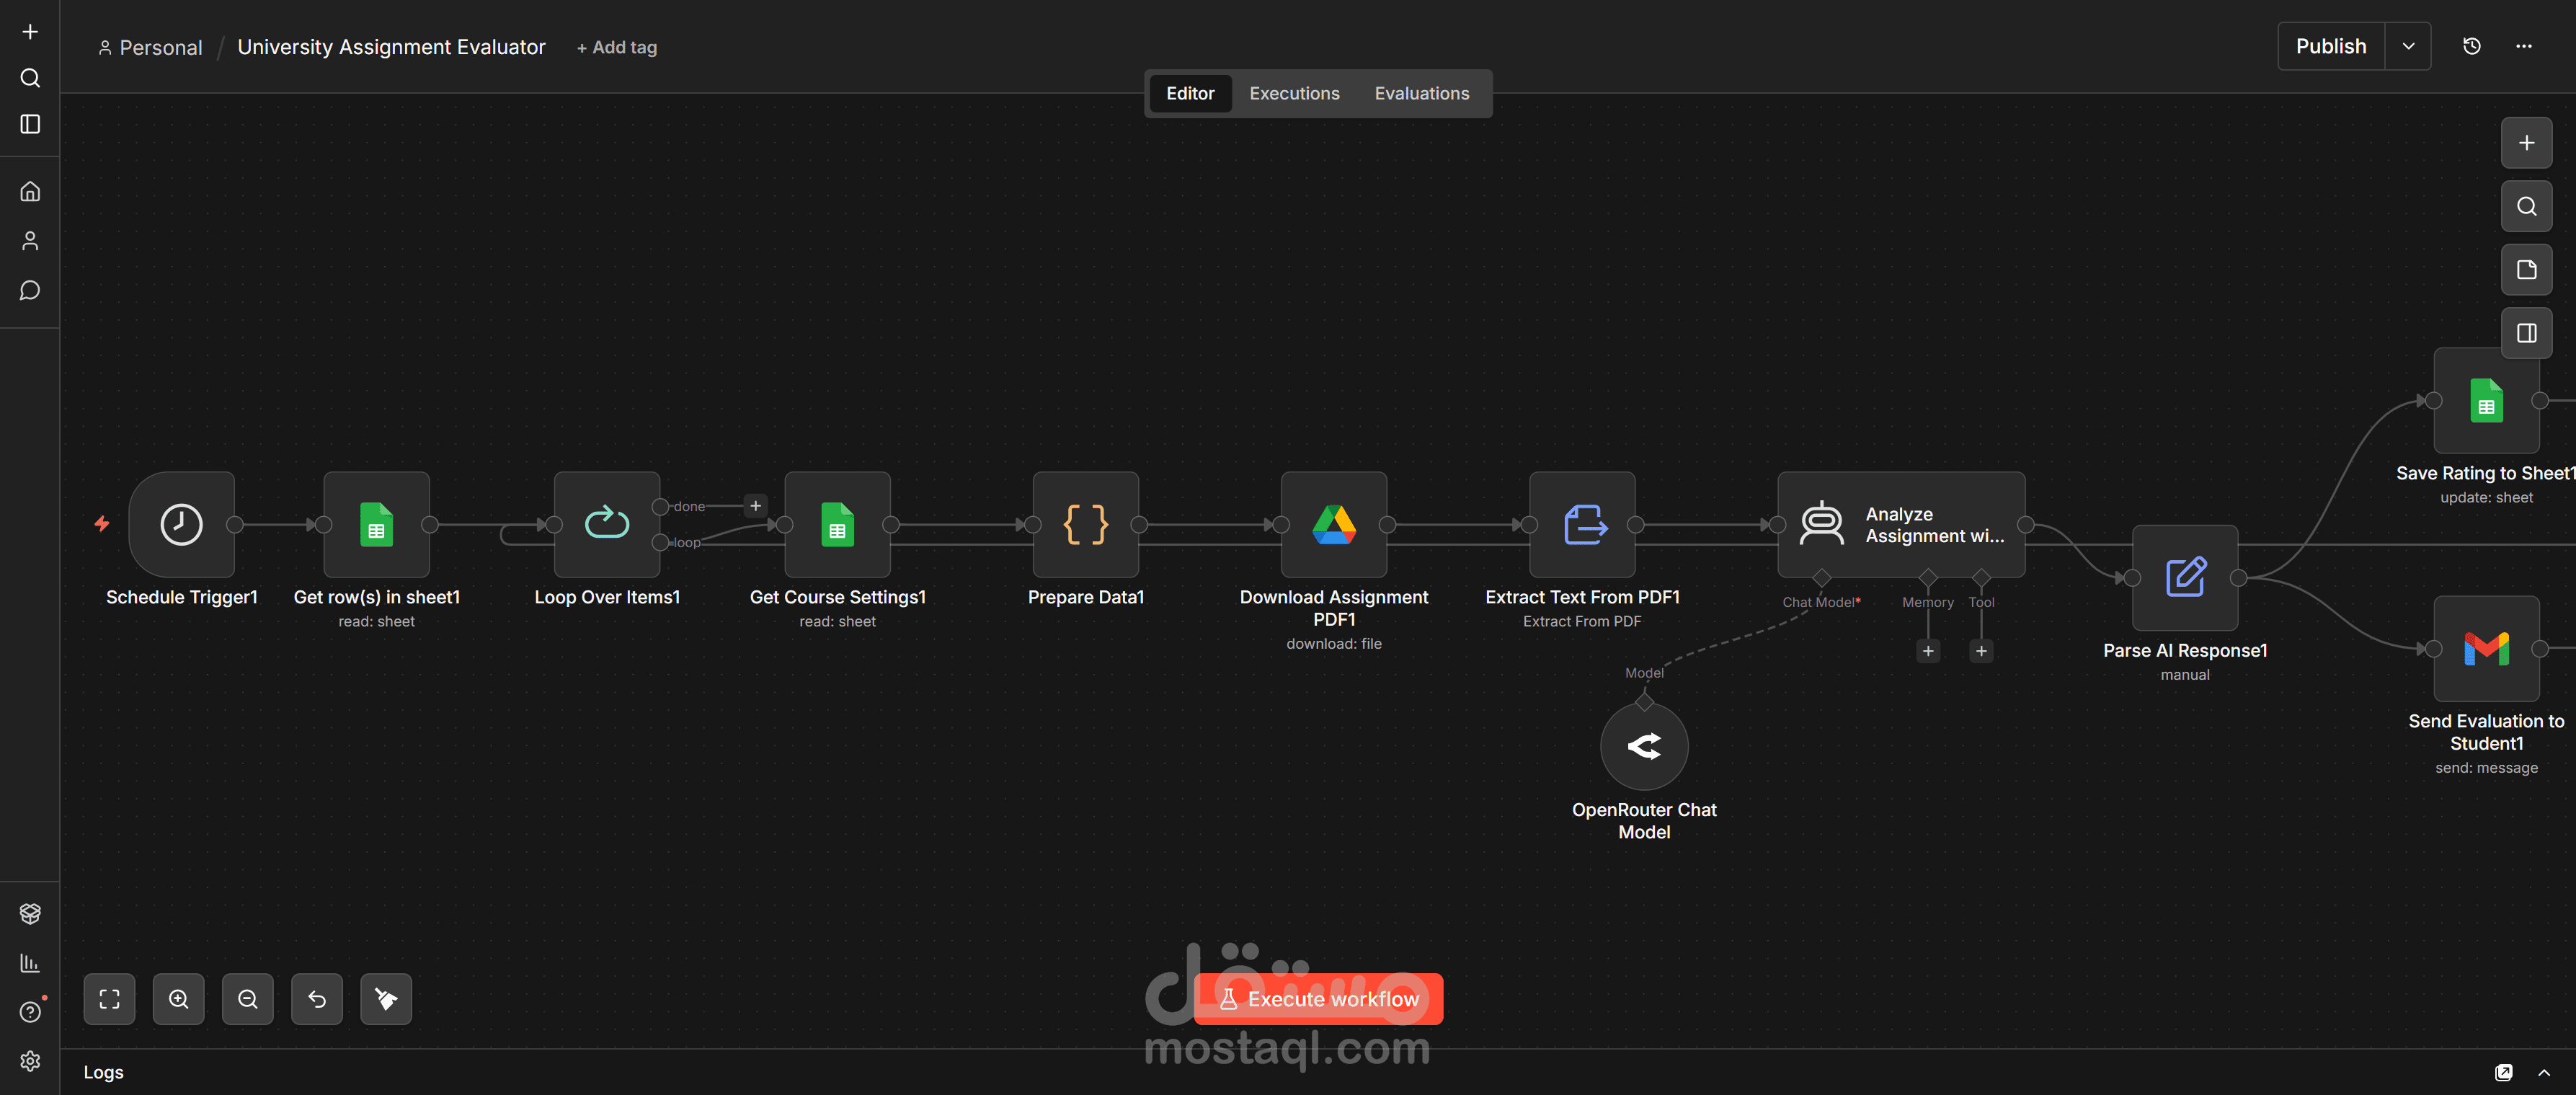The width and height of the screenshot is (2576, 1095).
Task: Select the Save Rating to Sheet1 node
Action: click(x=2486, y=400)
